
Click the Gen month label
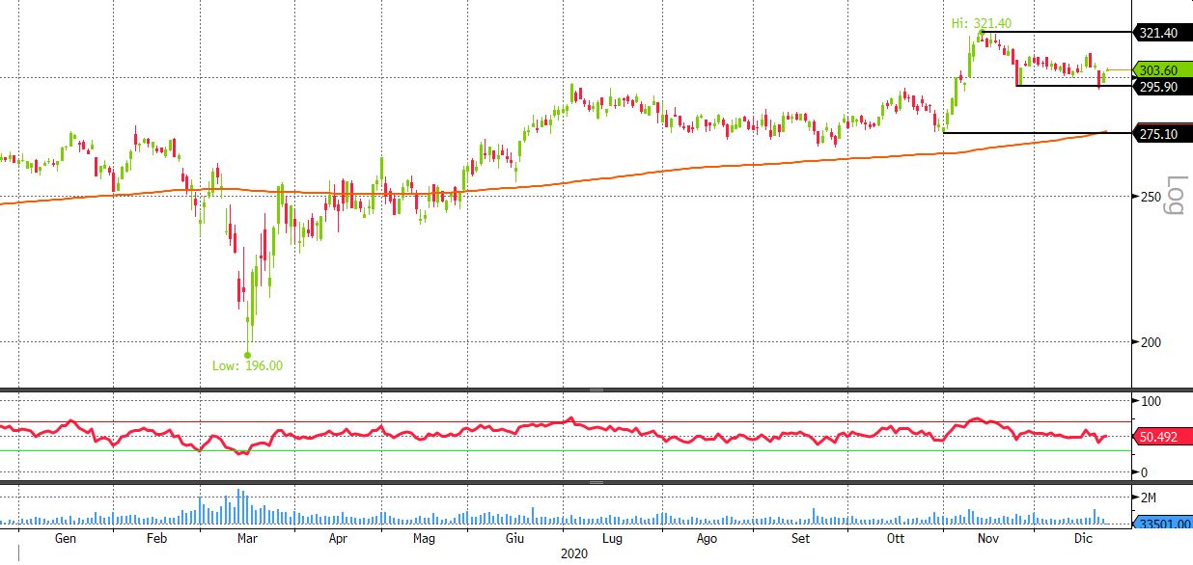pyautogui.click(x=66, y=539)
